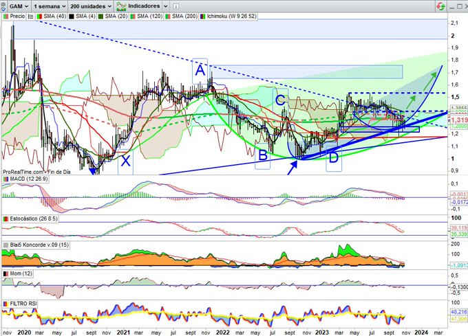
Task: Open the '200 unidades' units dropdown
Action: (x=91, y=6)
